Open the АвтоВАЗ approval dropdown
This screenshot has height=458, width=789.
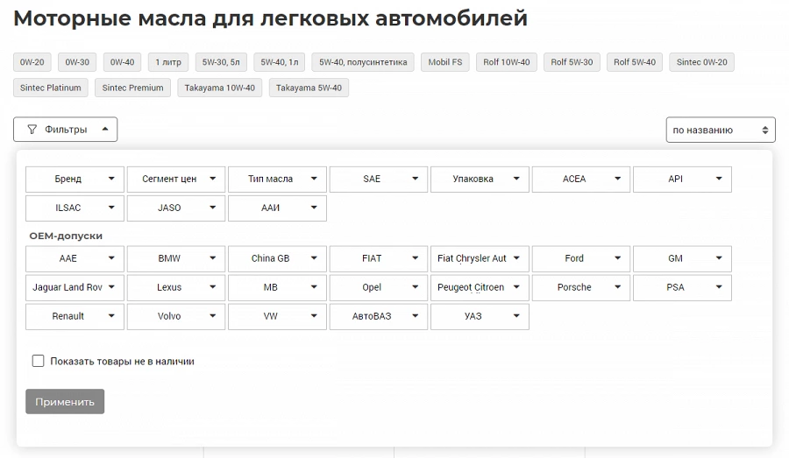click(x=379, y=317)
